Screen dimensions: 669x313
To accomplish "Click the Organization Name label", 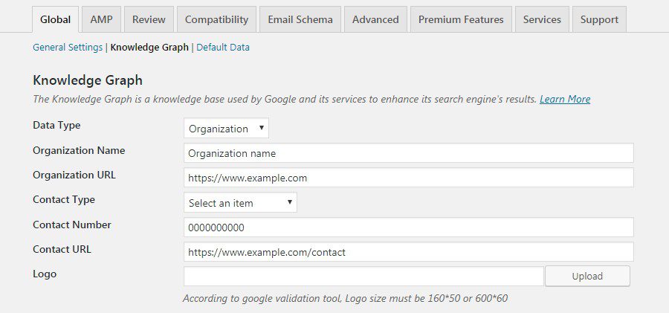I will [x=79, y=151].
